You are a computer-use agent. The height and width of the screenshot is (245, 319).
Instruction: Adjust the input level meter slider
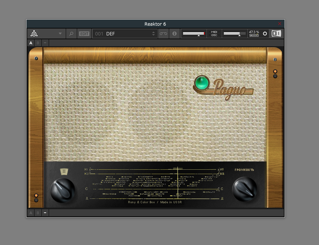click(193, 34)
